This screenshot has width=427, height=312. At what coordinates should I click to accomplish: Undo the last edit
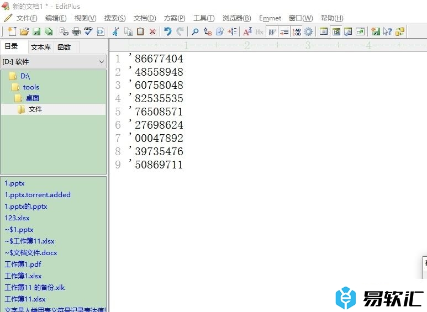tap(167, 32)
